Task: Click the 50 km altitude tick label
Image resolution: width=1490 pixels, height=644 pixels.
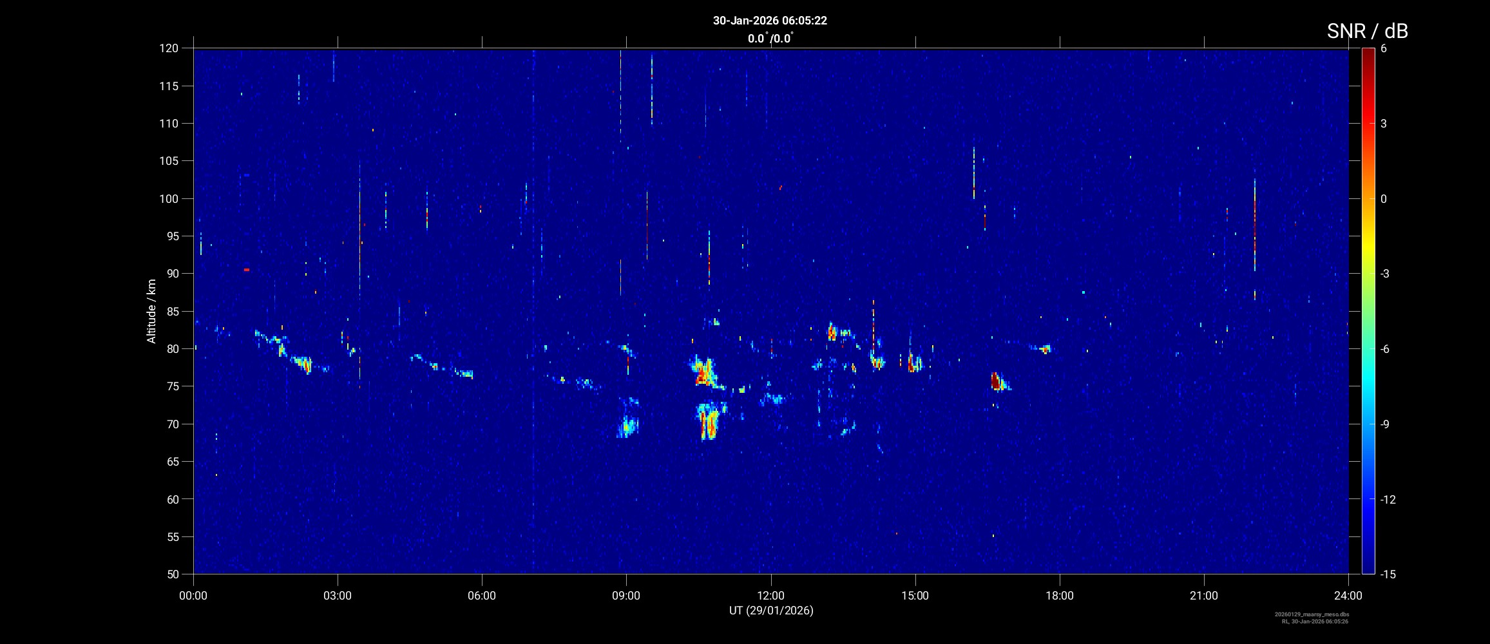Action: click(x=171, y=574)
